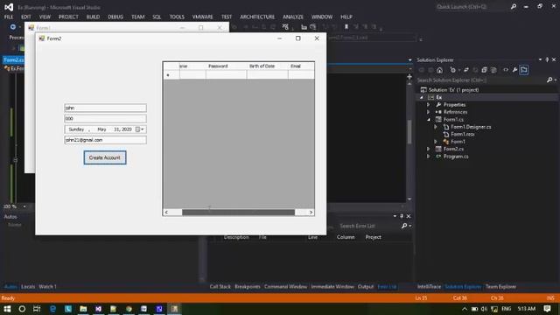Click the Project column header in Error List
Viewport: 560px width, 315px height.
pos(374,237)
